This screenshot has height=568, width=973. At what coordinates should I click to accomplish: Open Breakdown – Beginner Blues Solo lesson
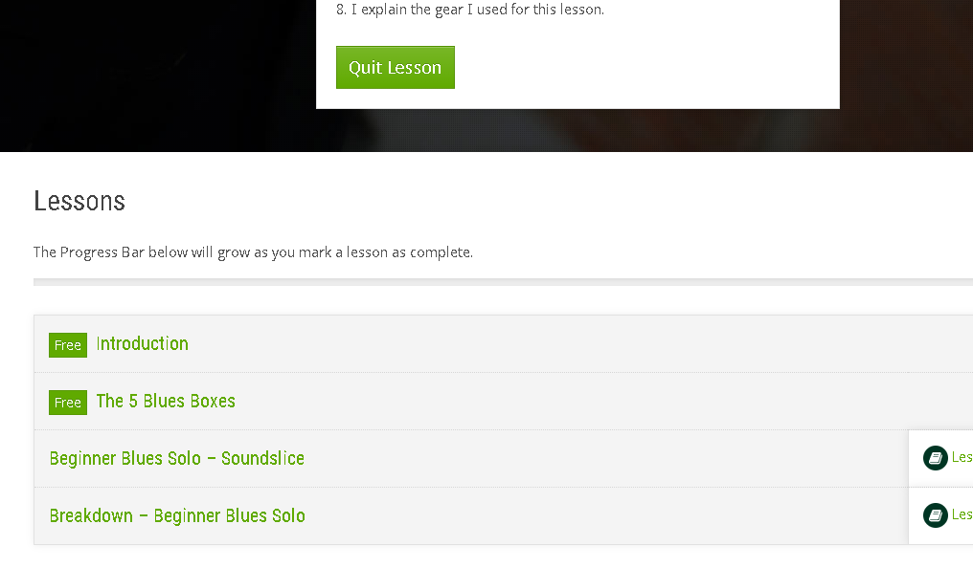click(177, 516)
